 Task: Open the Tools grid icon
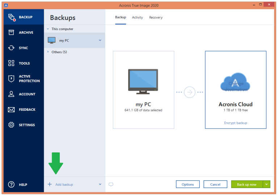[x=12, y=63]
